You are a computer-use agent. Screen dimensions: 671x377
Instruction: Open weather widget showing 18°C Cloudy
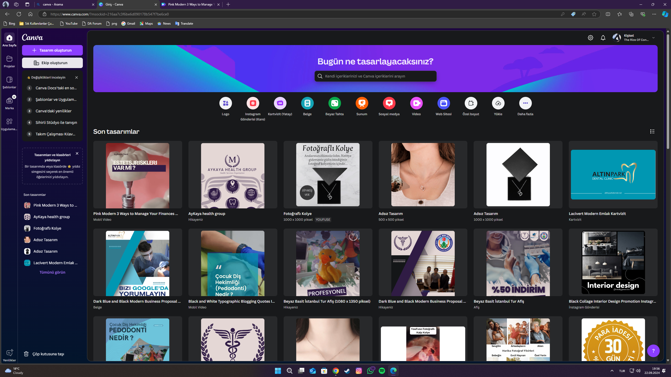(x=15, y=371)
